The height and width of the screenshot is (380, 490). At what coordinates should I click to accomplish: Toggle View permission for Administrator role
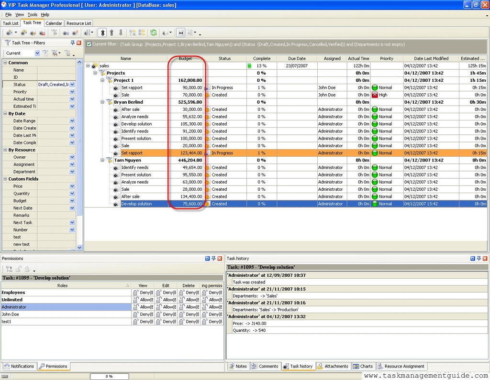pos(143,307)
